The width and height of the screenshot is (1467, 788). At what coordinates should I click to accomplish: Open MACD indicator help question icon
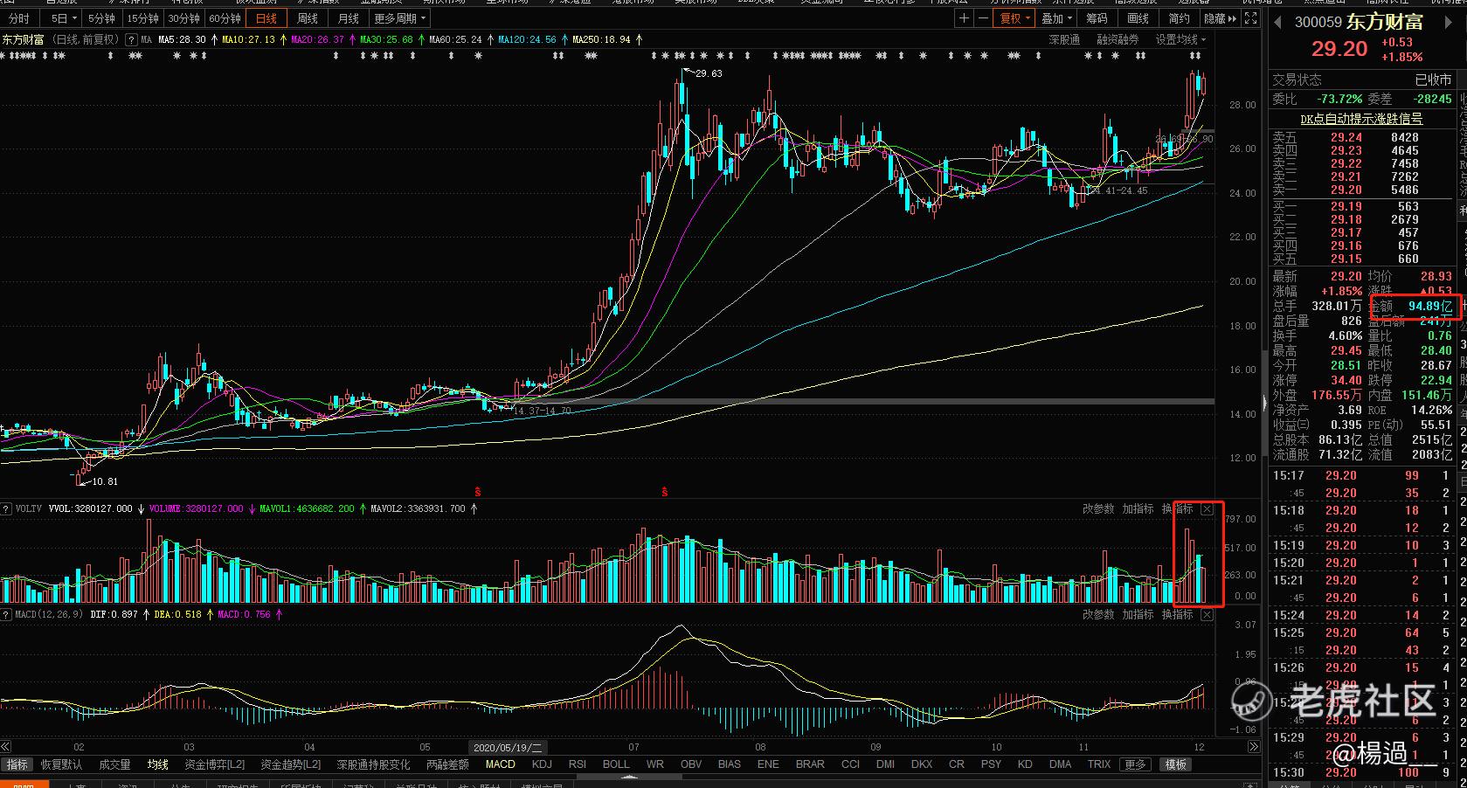click(6, 615)
